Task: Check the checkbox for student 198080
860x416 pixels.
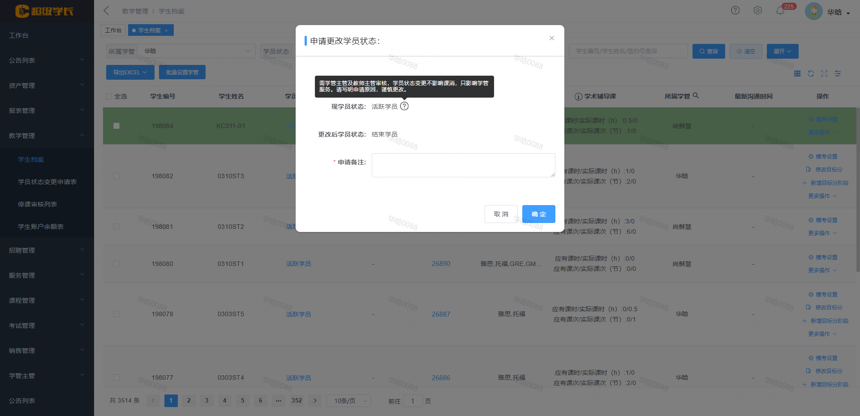Action: [x=116, y=264]
